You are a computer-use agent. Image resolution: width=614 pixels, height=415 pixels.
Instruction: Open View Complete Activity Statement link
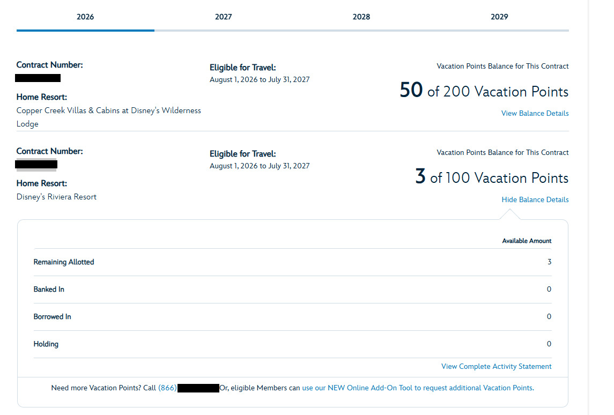coord(496,366)
